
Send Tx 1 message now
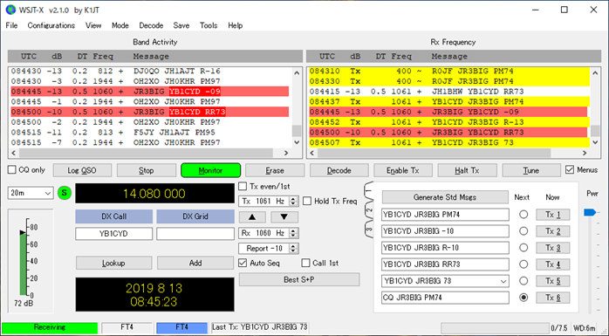click(x=552, y=215)
